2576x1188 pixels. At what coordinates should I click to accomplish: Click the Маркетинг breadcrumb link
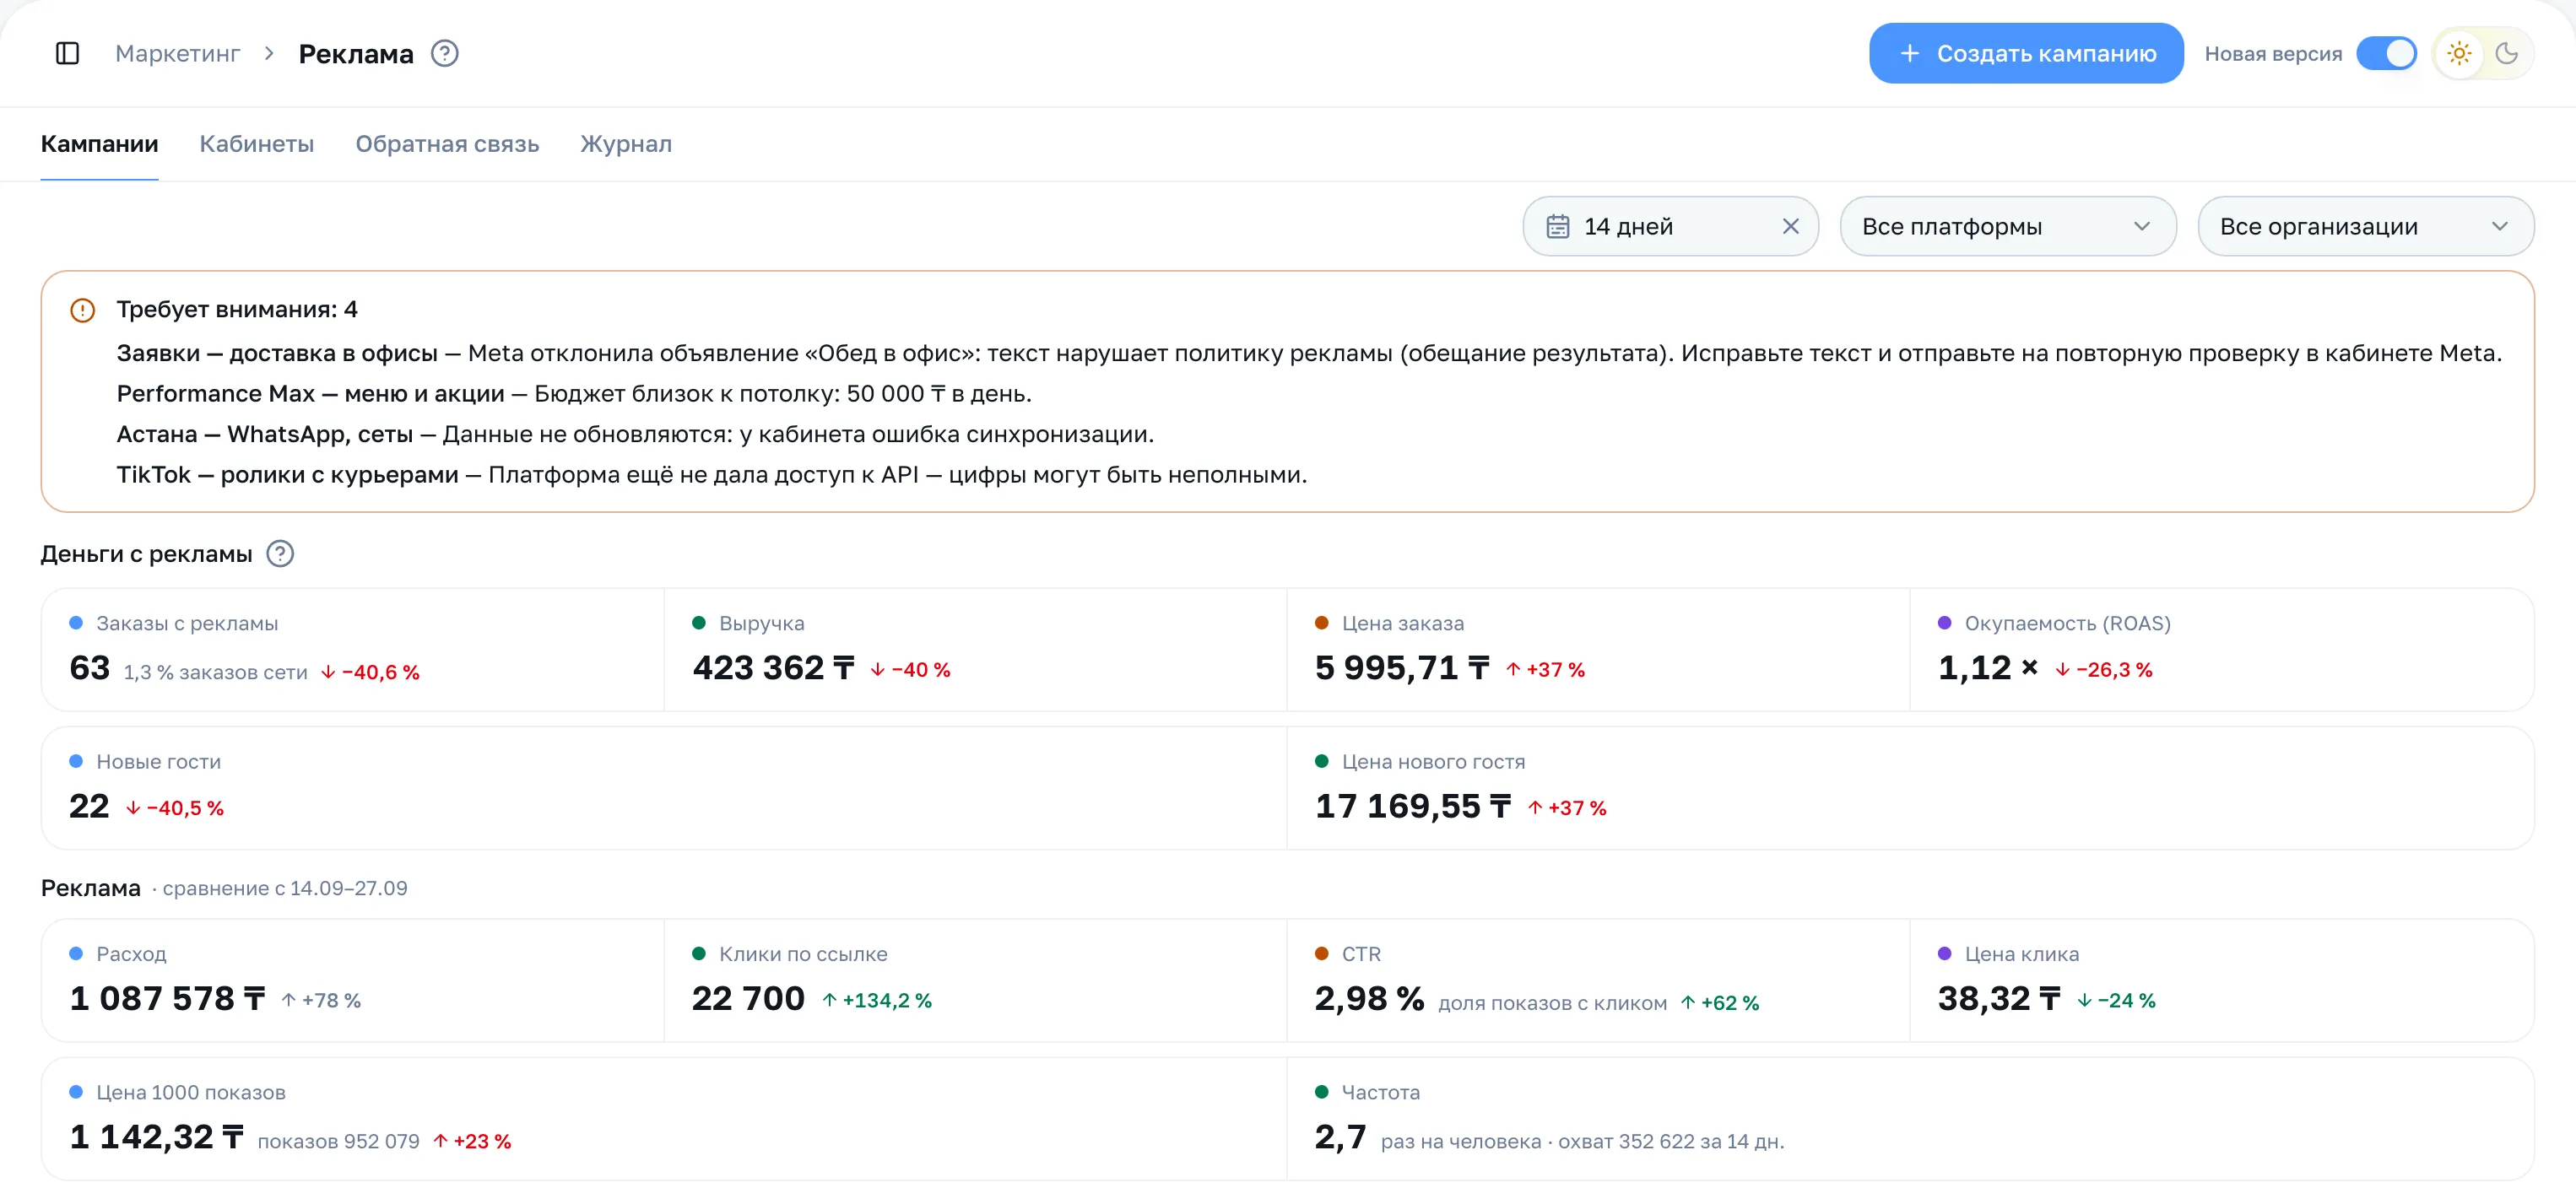coord(177,53)
